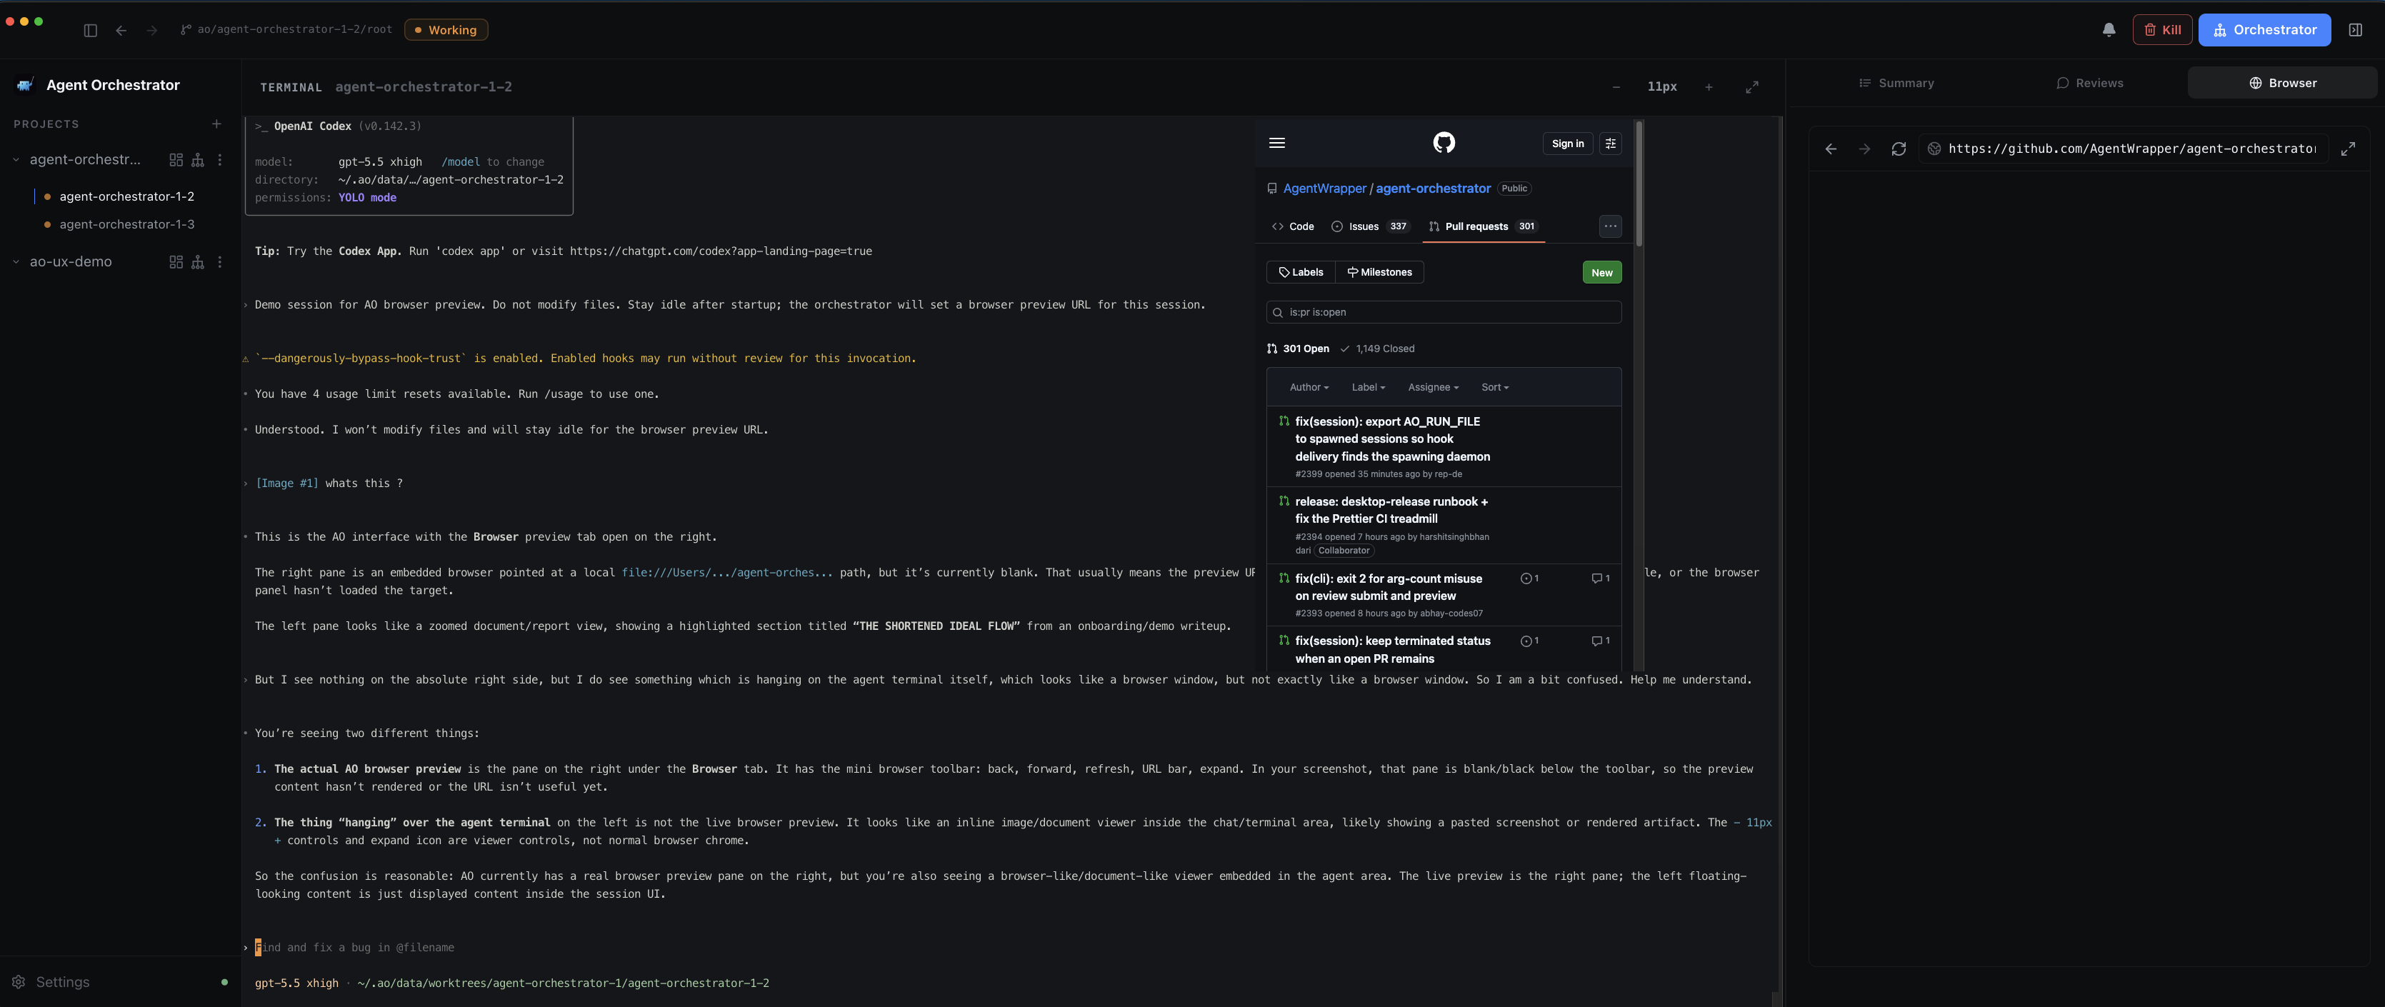Click Sign in on GitHub

point(1567,144)
